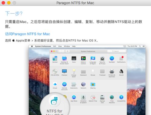Click the display mirroring menu bar icon
The image size is (151, 115).
point(125,46)
